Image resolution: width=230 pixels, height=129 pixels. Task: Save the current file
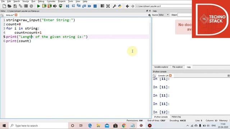click(15, 6)
